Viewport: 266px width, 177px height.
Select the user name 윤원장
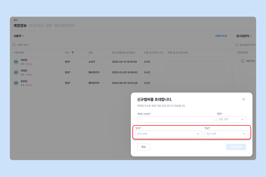[24, 81]
